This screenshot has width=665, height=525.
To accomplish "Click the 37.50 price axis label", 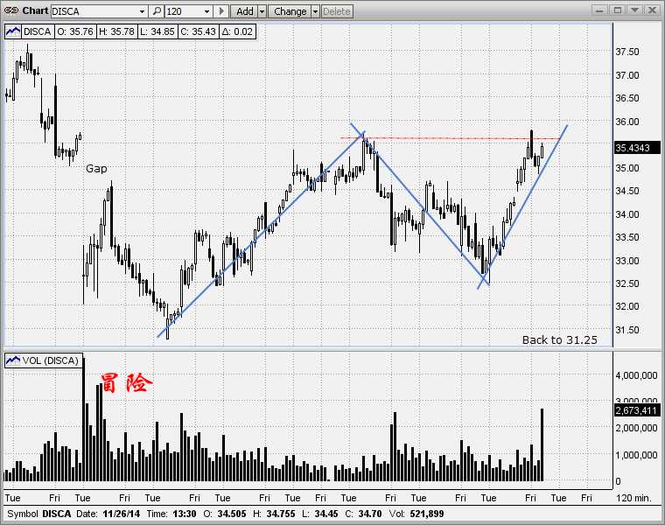I will pos(626,52).
